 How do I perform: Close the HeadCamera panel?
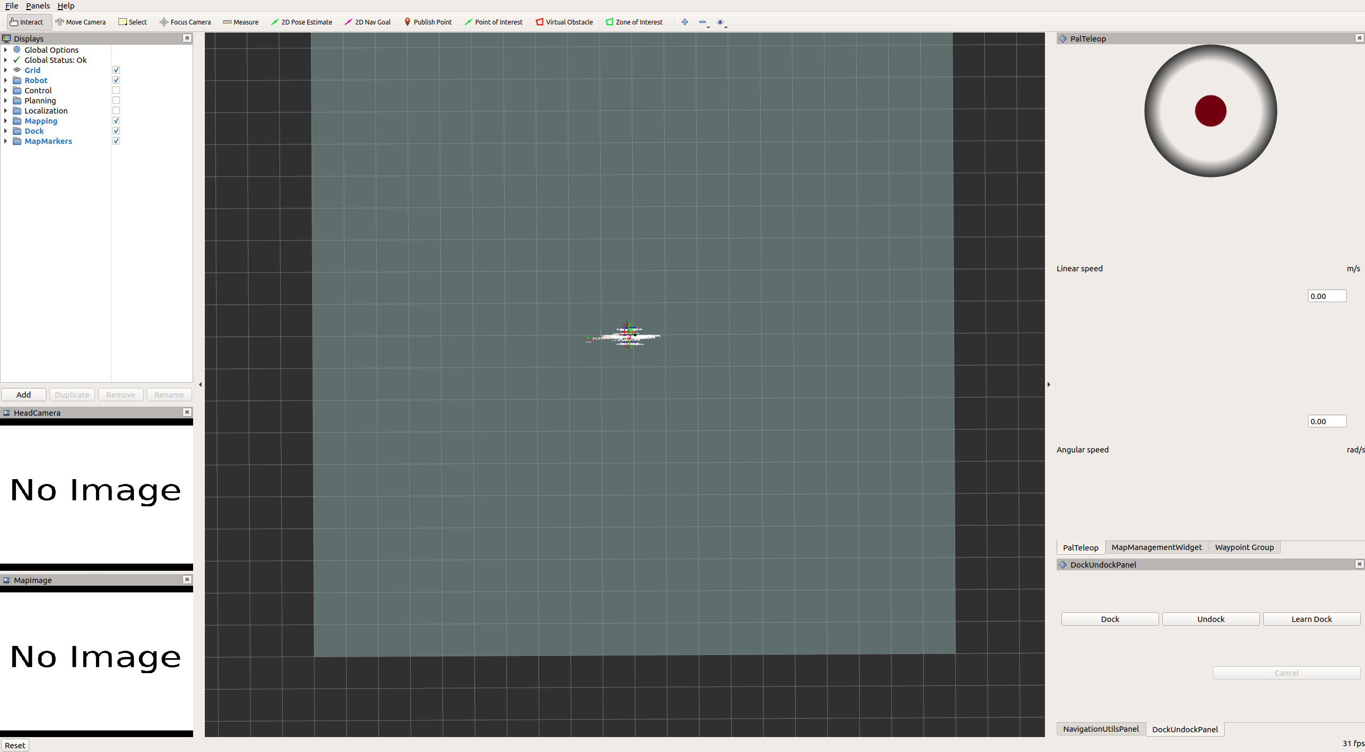pyautogui.click(x=187, y=412)
